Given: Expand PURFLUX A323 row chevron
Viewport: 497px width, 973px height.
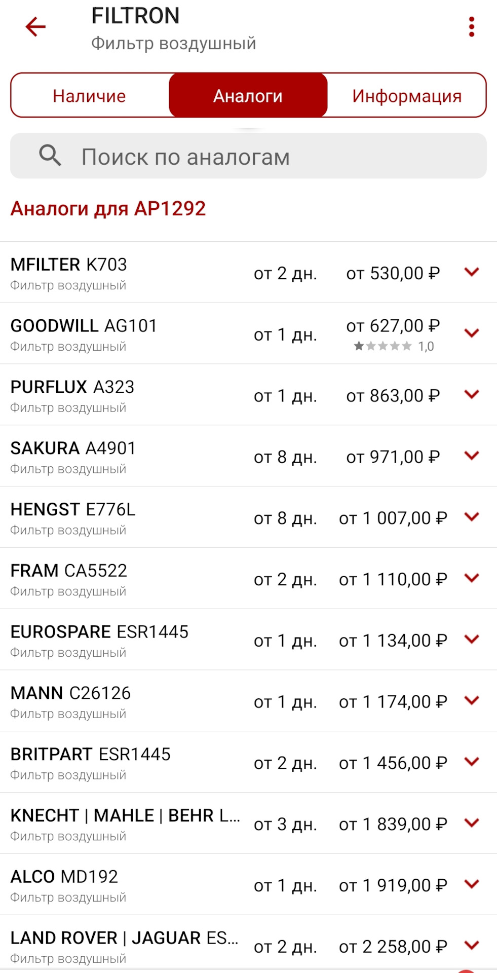Looking at the screenshot, I should coord(472,394).
